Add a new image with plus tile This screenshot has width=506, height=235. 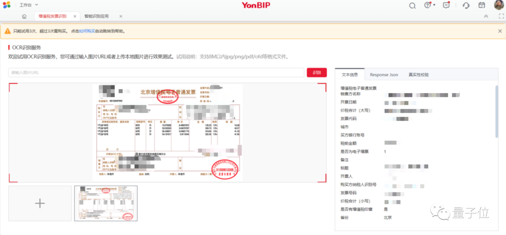(40, 204)
